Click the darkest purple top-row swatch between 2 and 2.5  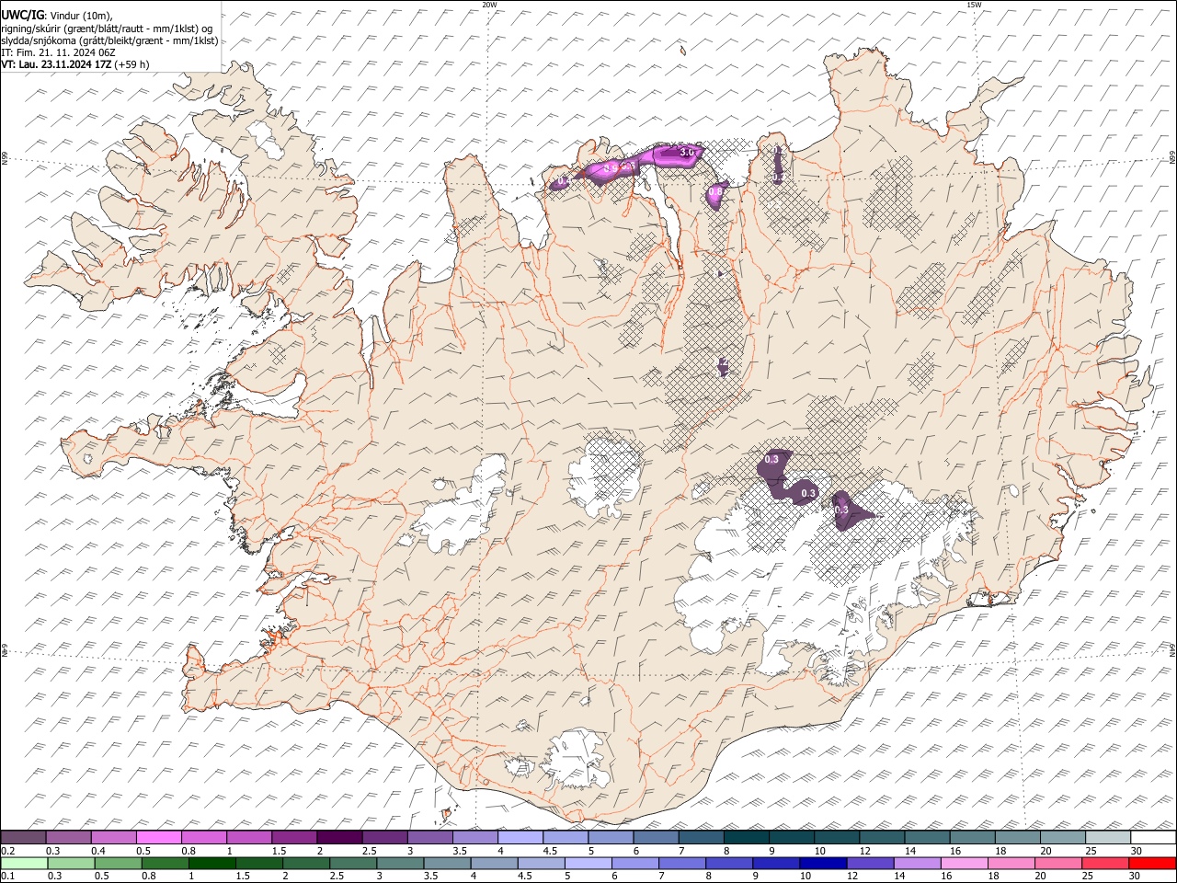[339, 837]
